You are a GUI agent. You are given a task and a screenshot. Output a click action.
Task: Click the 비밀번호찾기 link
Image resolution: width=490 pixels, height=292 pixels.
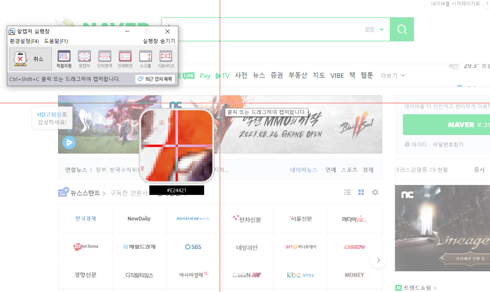pos(448,144)
